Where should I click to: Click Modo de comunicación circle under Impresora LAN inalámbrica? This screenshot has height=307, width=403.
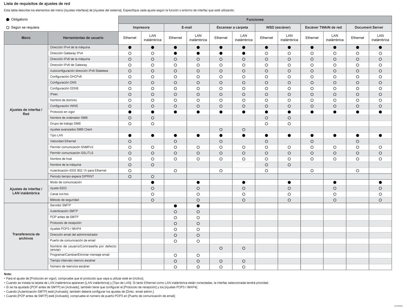coord(153,182)
